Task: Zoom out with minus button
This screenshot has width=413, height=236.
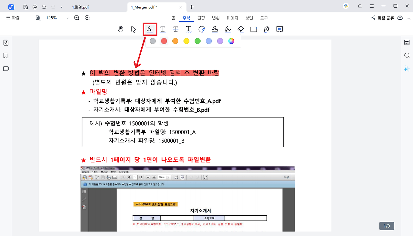Action: [x=76, y=18]
